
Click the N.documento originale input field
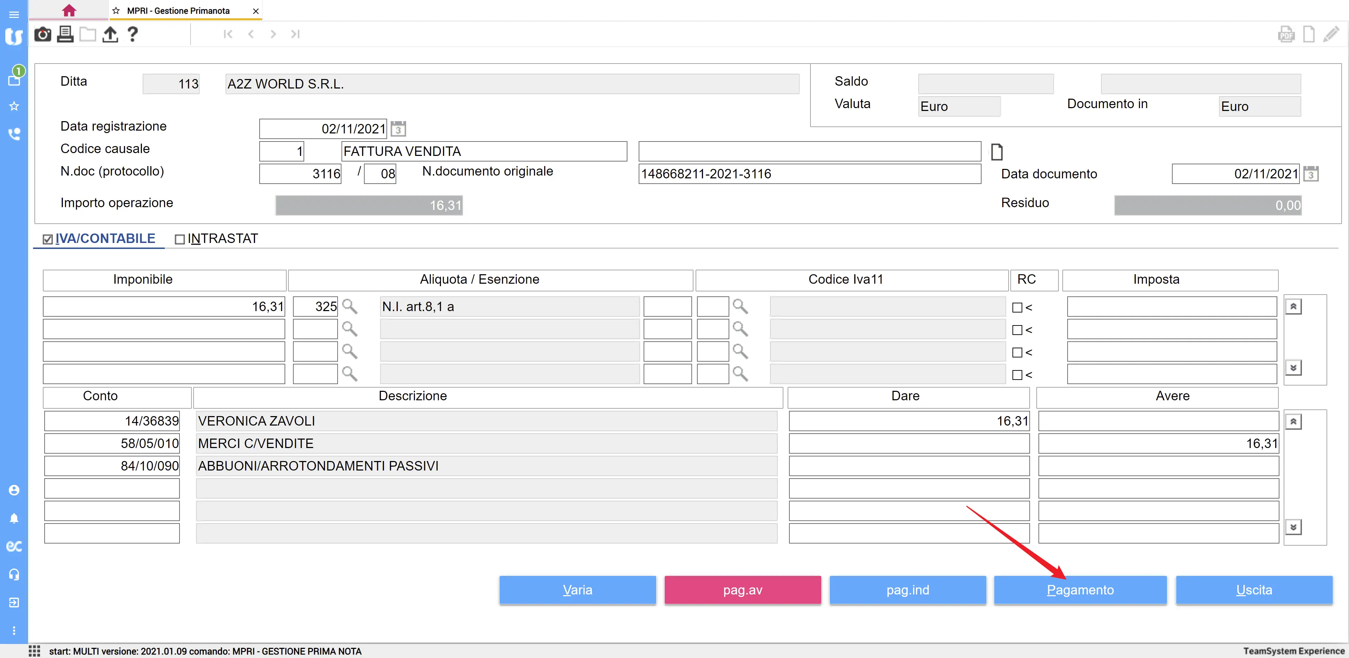(x=809, y=174)
